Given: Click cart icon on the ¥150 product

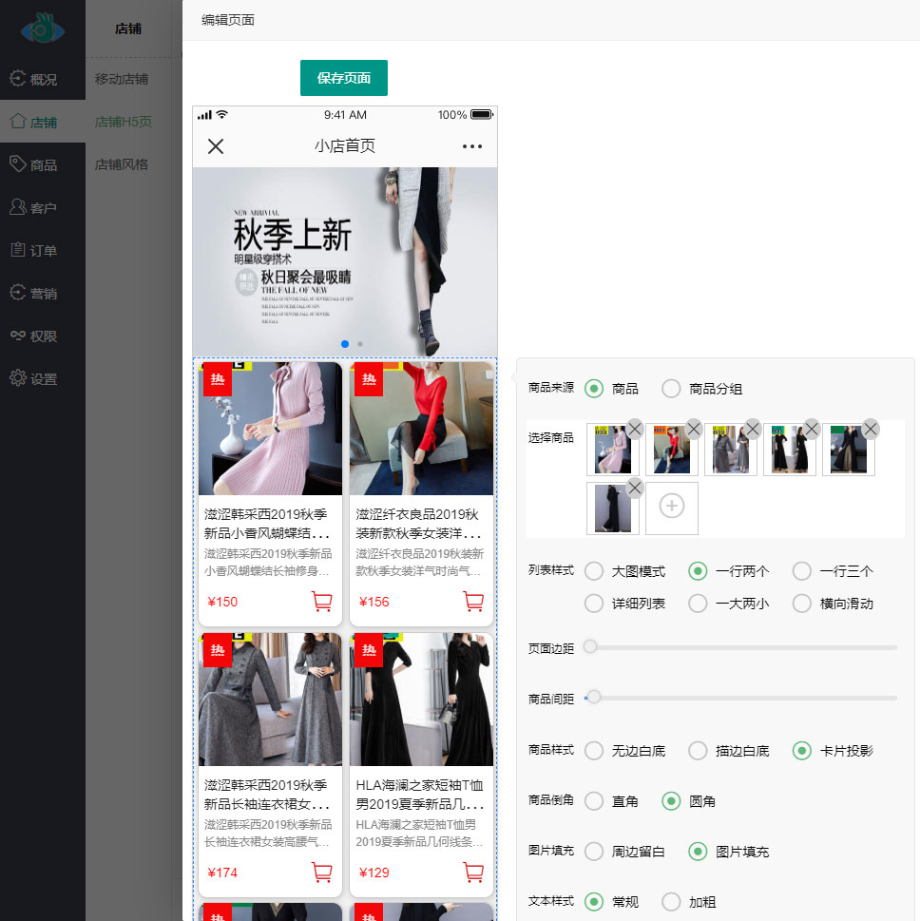Looking at the screenshot, I should tap(321, 602).
